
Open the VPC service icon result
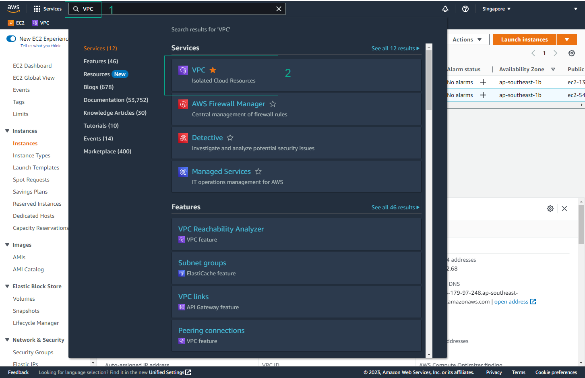(183, 70)
